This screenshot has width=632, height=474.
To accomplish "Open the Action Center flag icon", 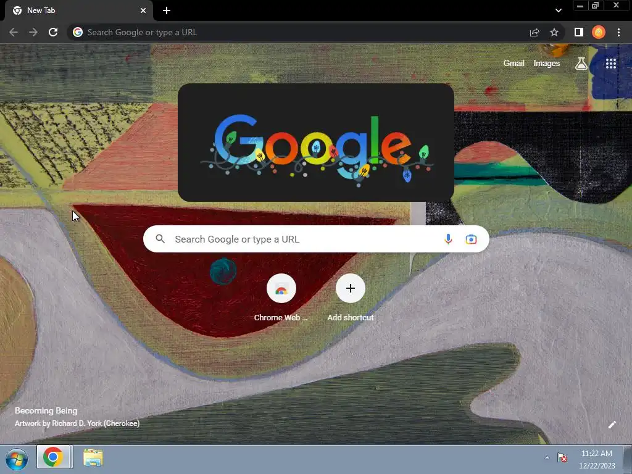I will tap(562, 457).
